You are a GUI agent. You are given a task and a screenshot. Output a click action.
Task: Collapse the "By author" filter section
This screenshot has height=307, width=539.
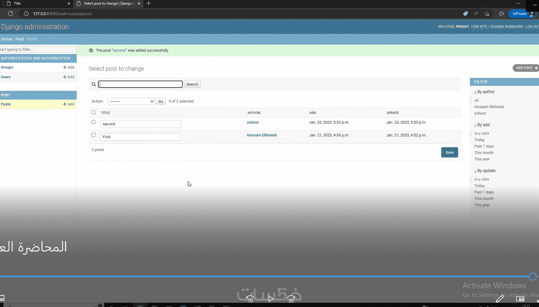[x=484, y=92]
